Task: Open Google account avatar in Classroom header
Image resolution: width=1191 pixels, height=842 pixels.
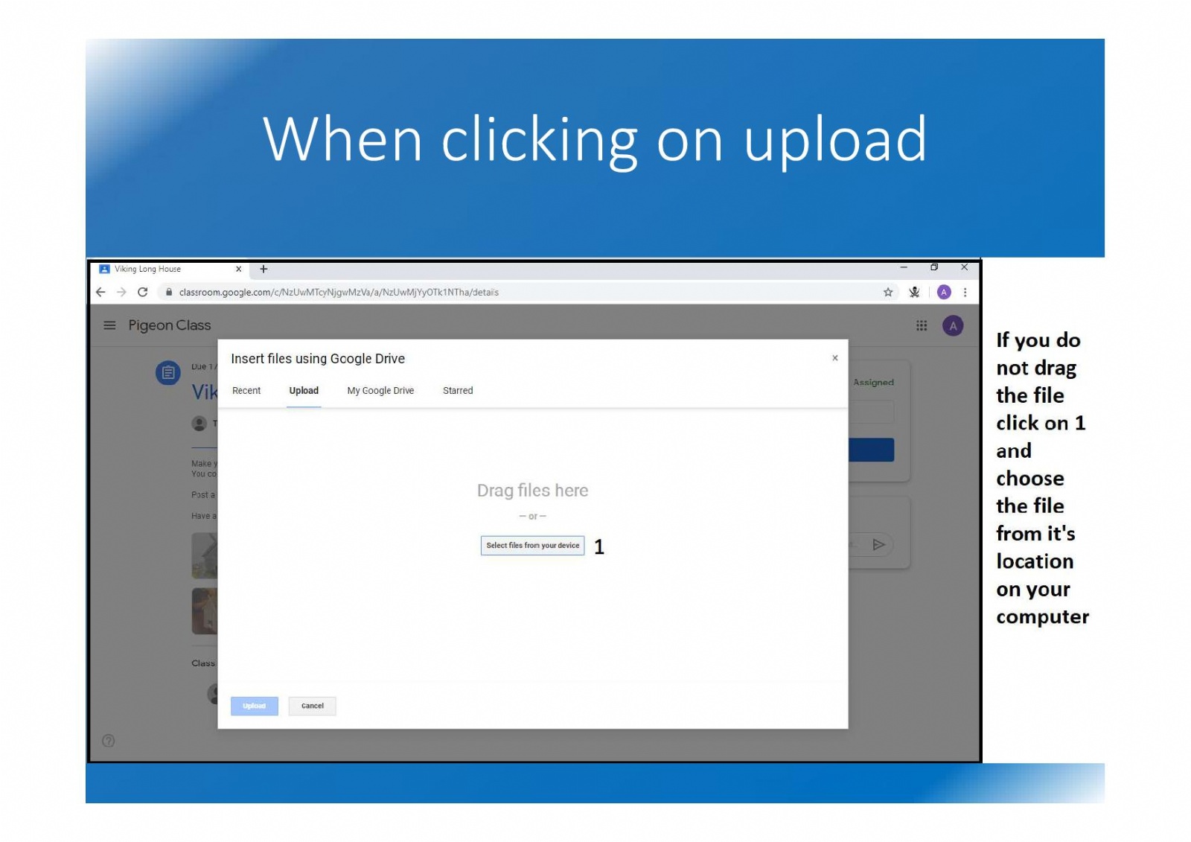Action: pos(953,325)
